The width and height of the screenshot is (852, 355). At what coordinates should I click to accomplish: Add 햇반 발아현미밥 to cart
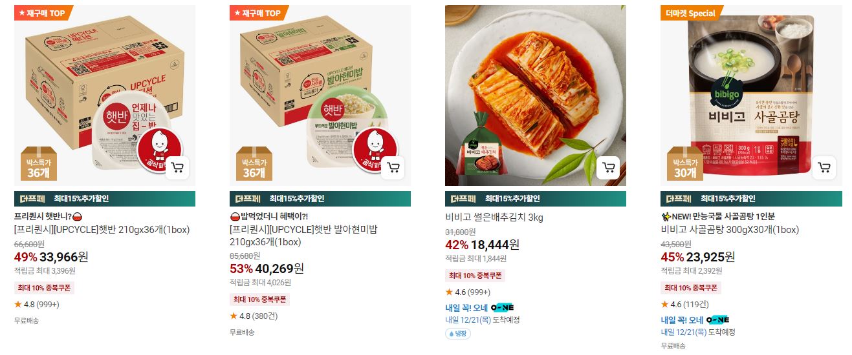[x=393, y=168]
